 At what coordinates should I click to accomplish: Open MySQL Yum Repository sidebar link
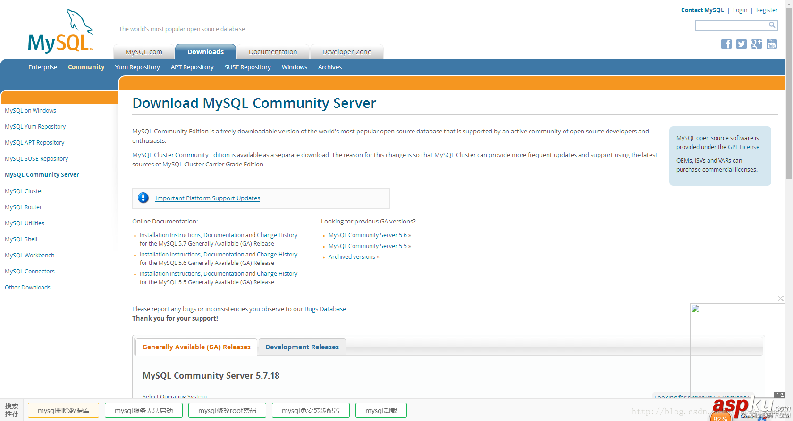[x=35, y=127]
